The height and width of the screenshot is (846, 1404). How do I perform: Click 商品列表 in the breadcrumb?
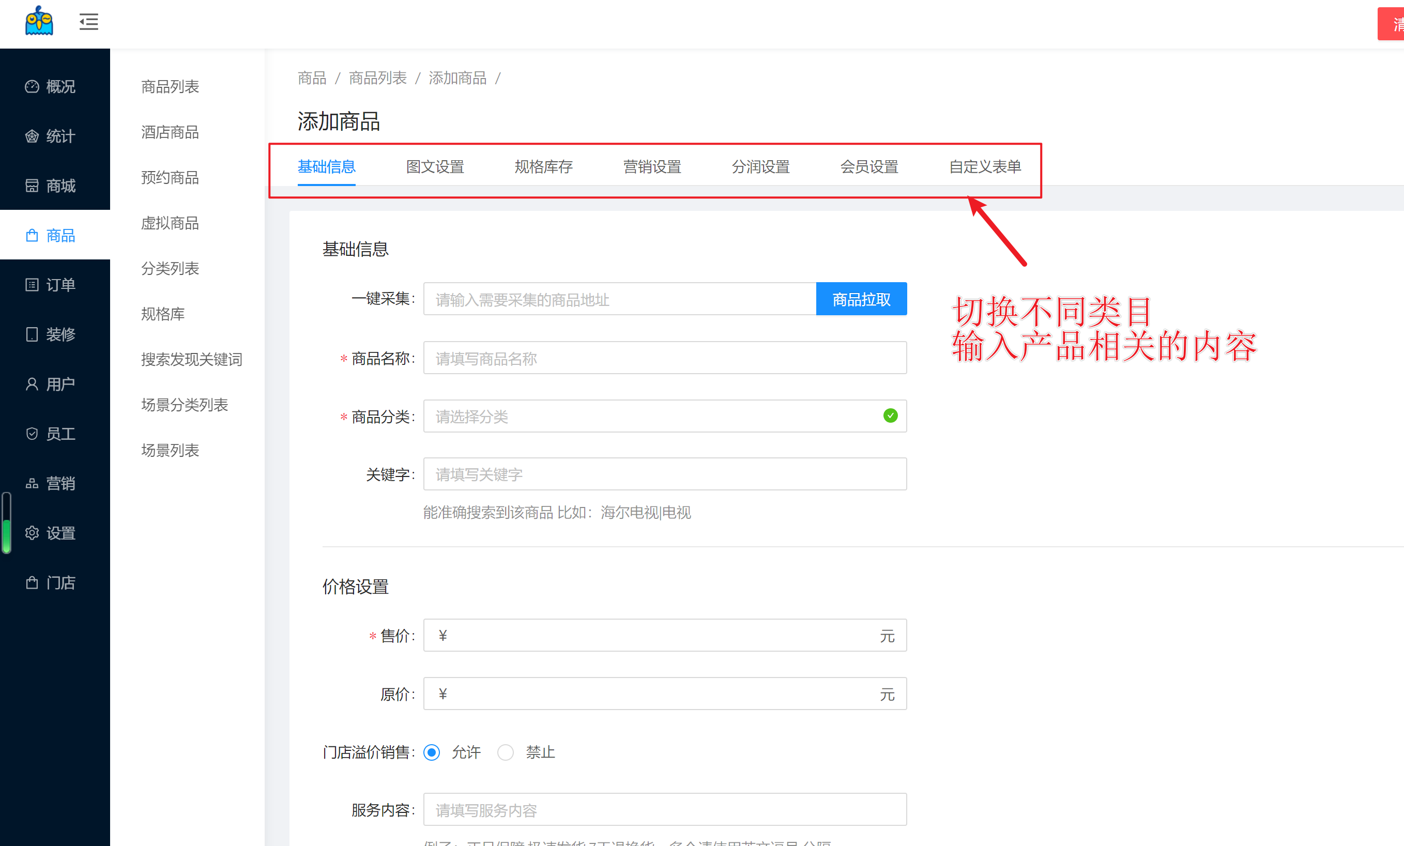[x=377, y=78]
